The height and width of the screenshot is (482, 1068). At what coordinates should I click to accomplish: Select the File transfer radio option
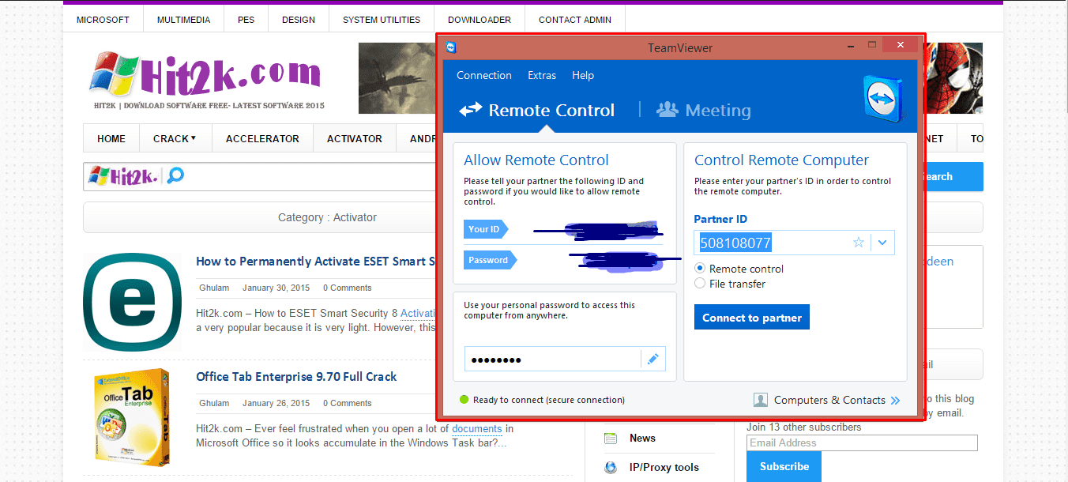point(700,284)
